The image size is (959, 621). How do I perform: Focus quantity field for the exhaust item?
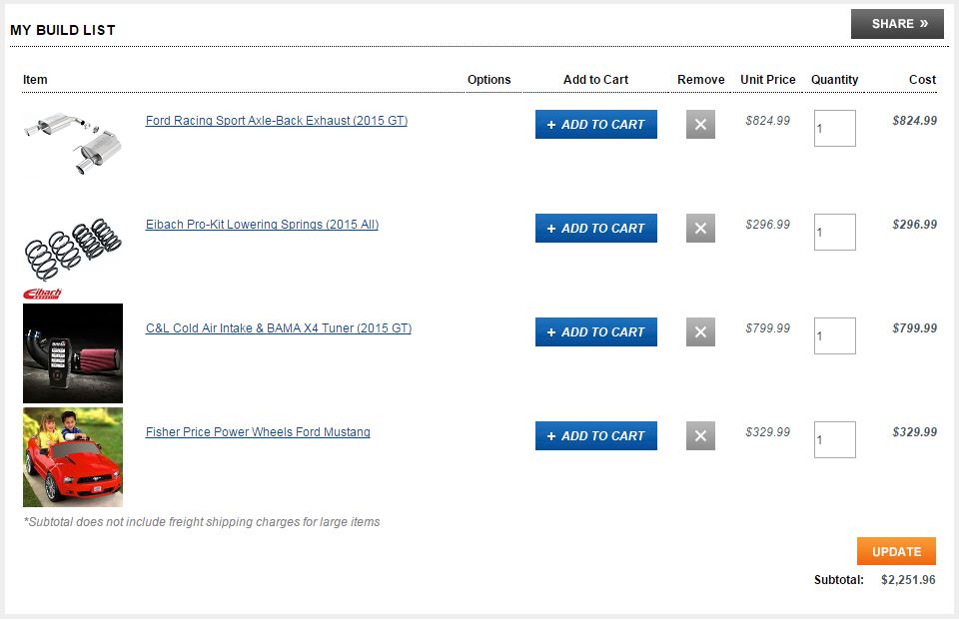(834, 129)
